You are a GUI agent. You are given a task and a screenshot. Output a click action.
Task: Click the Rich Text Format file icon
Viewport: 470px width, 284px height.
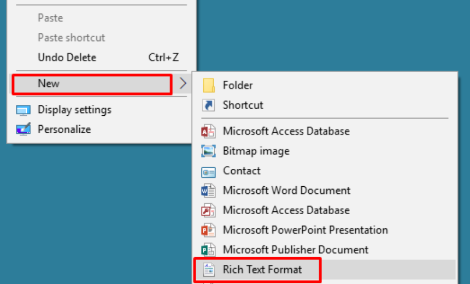coord(209,269)
